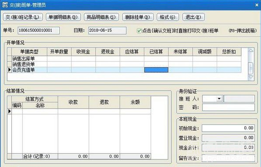
Task: Click 单据类型 column header
Action: tap(29, 52)
